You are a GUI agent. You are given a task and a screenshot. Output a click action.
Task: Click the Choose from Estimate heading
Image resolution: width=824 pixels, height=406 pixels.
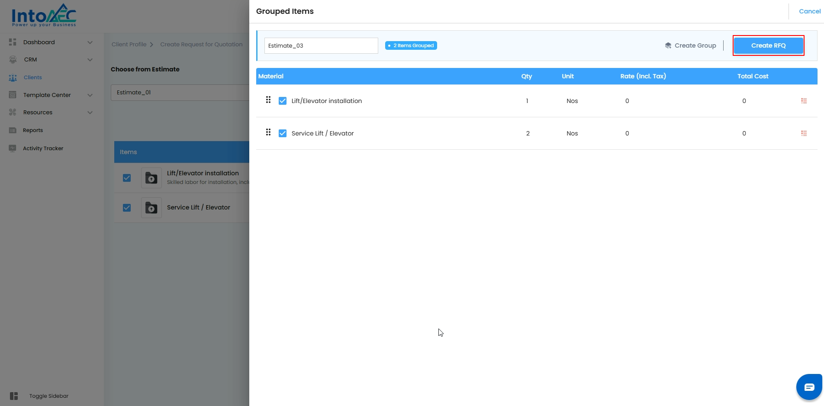click(x=145, y=69)
